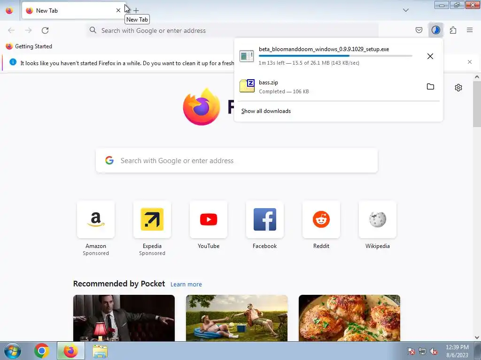Click the page scrollbar down arrow
Image resolution: width=481 pixels, height=360 pixels.
coord(477,337)
